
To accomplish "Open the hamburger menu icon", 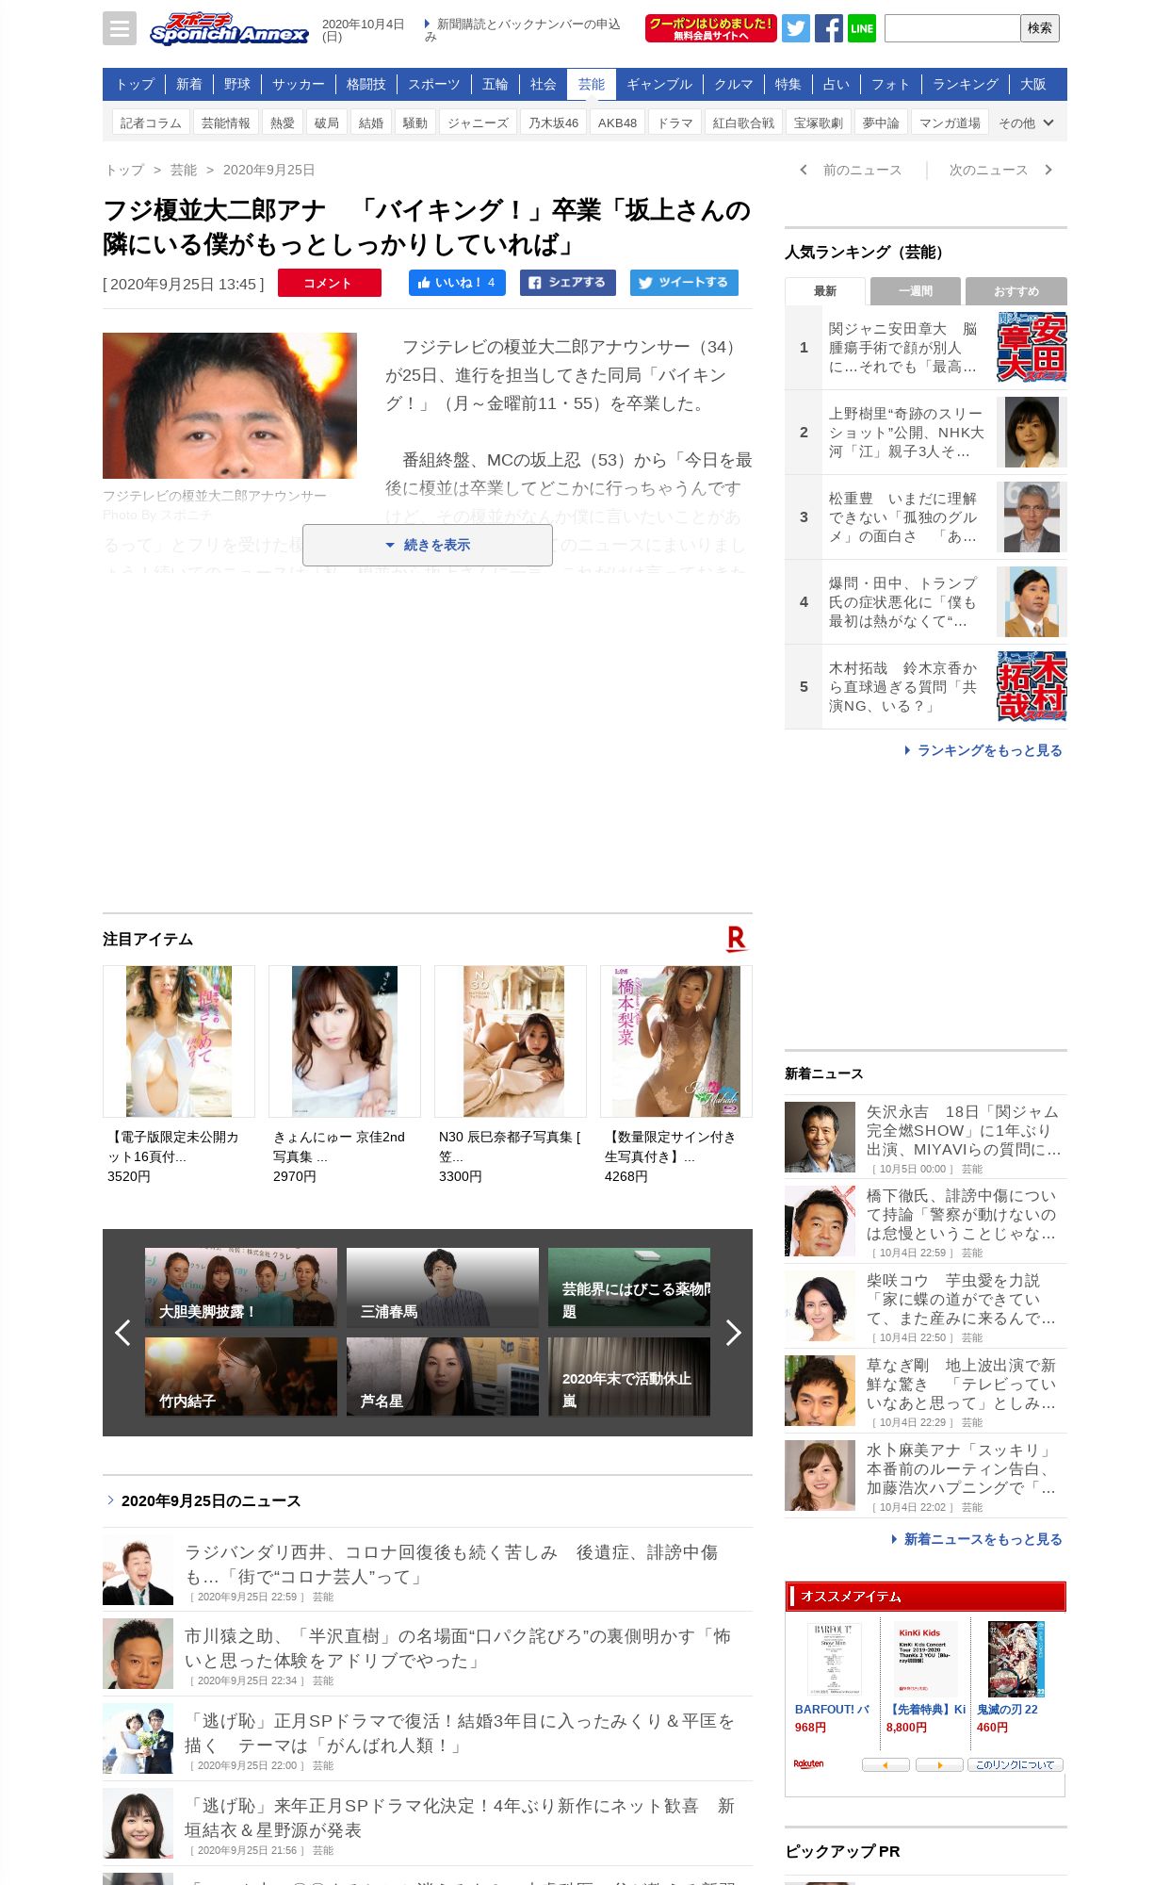I will coord(120,28).
